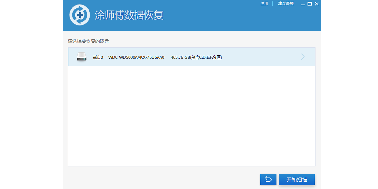Open the 建议事项 suggestions link
The width and height of the screenshot is (378, 189).
tap(285, 4)
